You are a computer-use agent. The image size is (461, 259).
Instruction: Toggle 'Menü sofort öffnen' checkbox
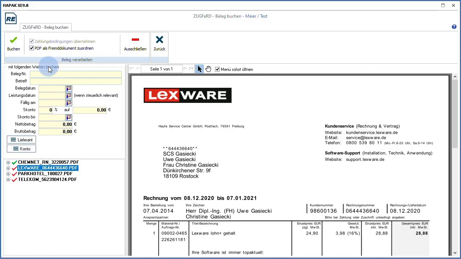click(x=217, y=69)
